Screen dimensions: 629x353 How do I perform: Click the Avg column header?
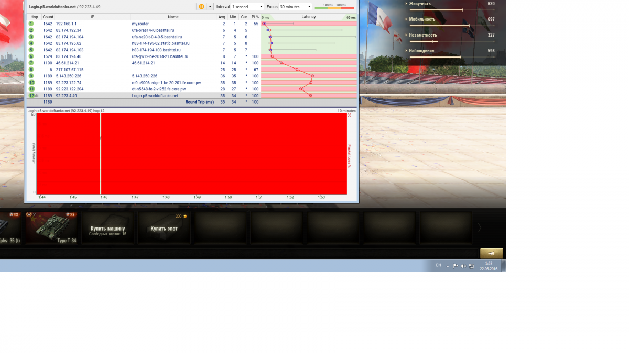pos(222,17)
